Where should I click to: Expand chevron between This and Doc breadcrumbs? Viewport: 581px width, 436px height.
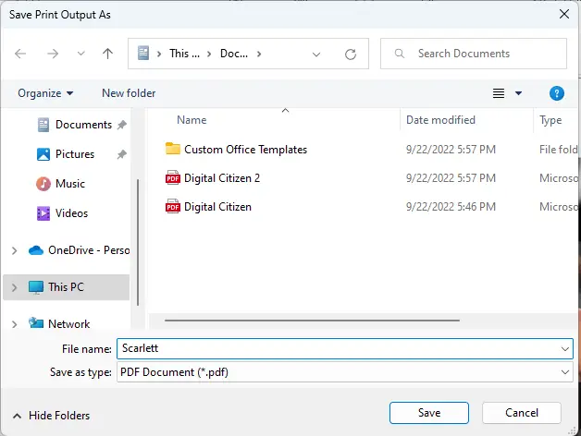pos(209,54)
